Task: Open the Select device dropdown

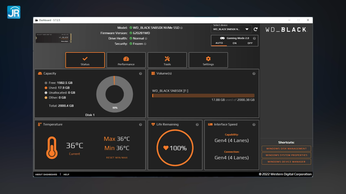Action: point(231,29)
